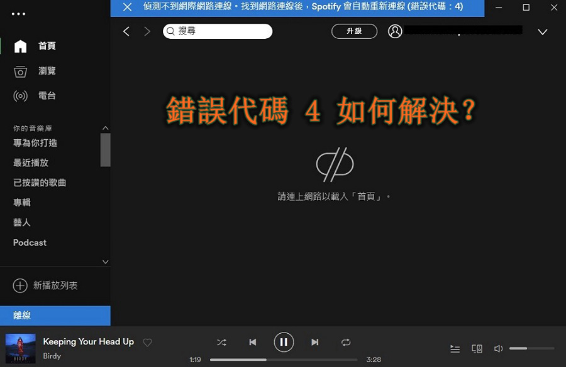This screenshot has height=367, width=566.
Task: Mute with the speaker volume icon
Action: [498, 349]
